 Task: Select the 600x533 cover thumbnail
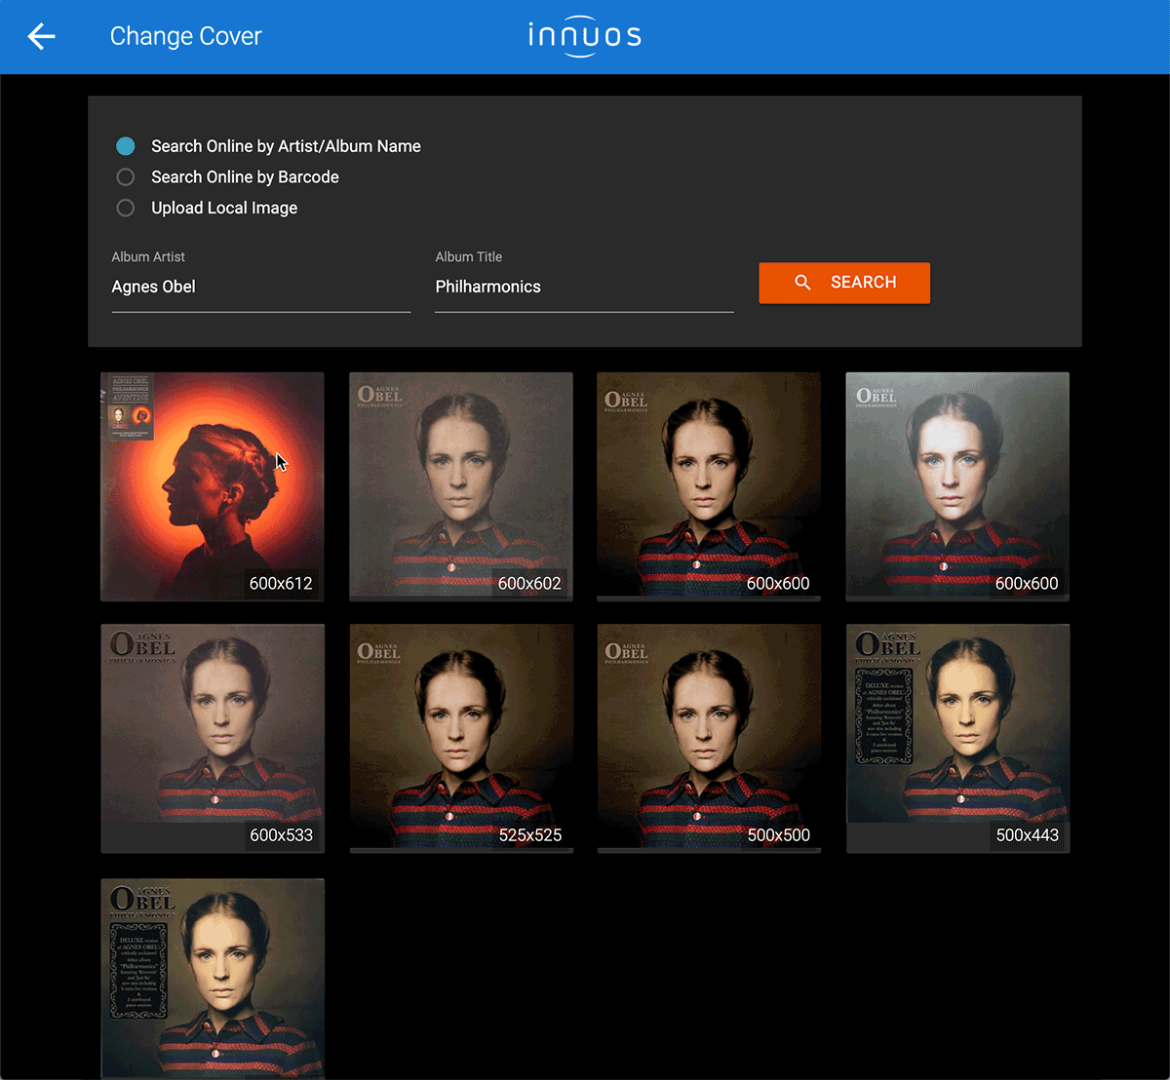pyautogui.click(x=213, y=738)
